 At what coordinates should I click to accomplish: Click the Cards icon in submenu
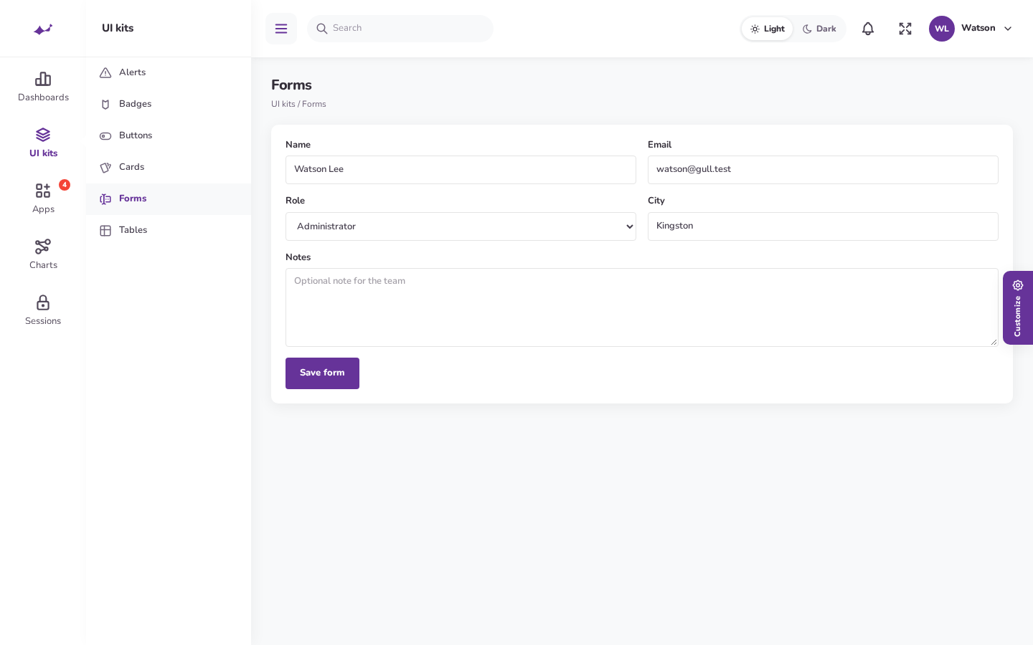(105, 167)
